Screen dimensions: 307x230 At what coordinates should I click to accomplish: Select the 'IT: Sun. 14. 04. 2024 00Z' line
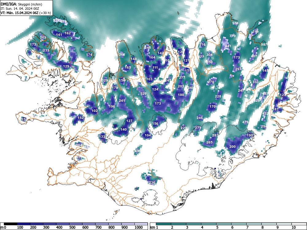19,9
